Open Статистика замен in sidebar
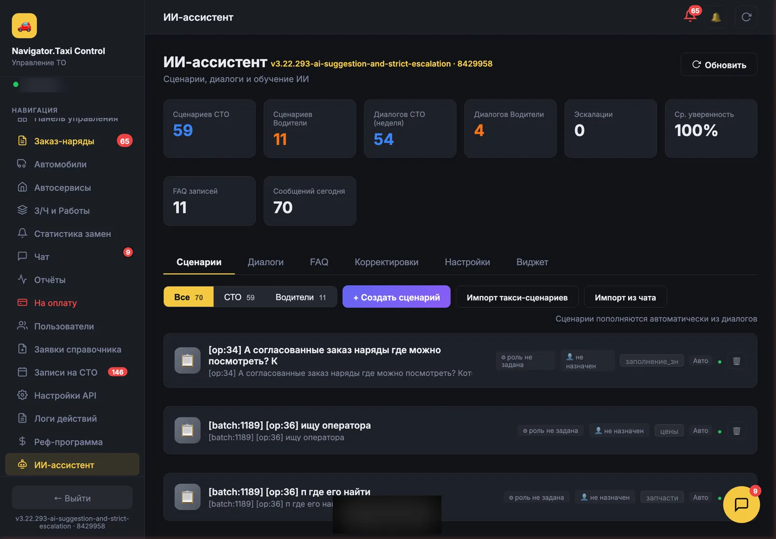This screenshot has width=776, height=539. pyautogui.click(x=72, y=234)
